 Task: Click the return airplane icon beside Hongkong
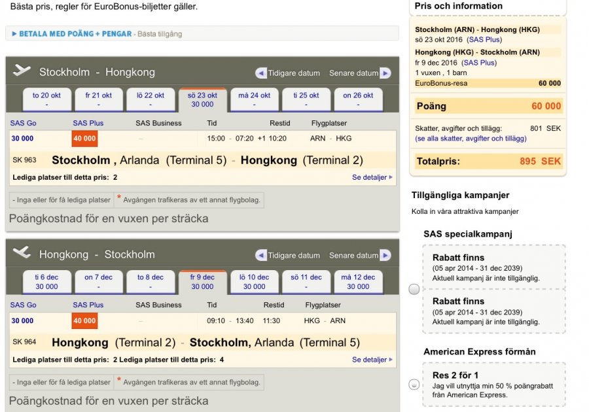22,252
